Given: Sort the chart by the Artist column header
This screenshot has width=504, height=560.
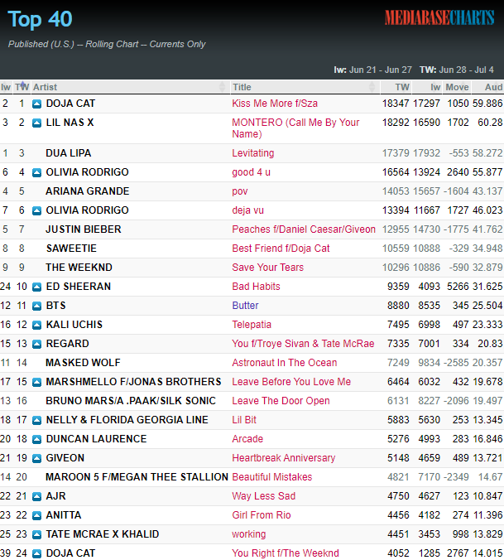Looking at the screenshot, I should [x=129, y=87].
